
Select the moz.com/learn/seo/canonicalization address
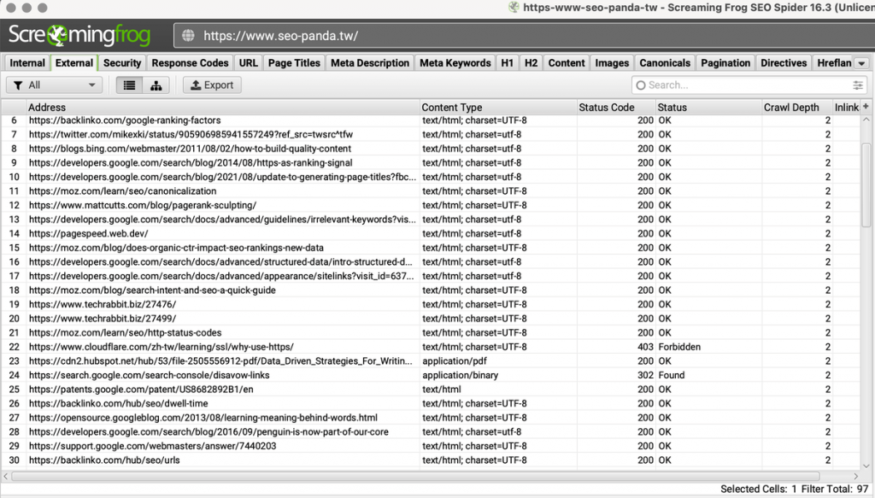(x=123, y=191)
